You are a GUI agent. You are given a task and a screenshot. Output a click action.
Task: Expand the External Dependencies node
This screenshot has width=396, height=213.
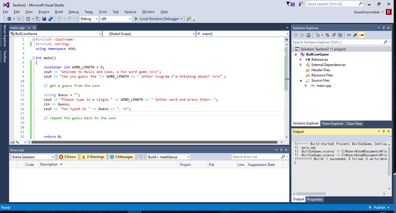(301, 65)
